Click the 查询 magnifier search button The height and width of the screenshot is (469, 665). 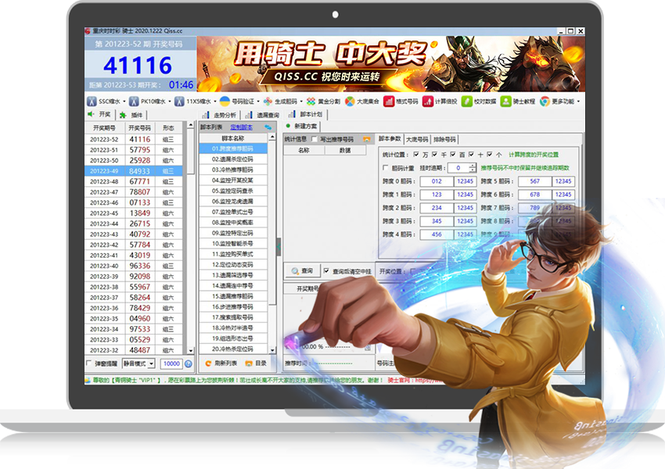[x=302, y=271]
